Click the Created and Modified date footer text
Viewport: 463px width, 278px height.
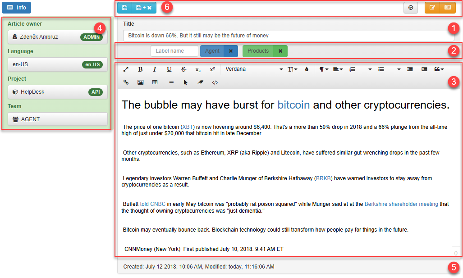coord(199,267)
